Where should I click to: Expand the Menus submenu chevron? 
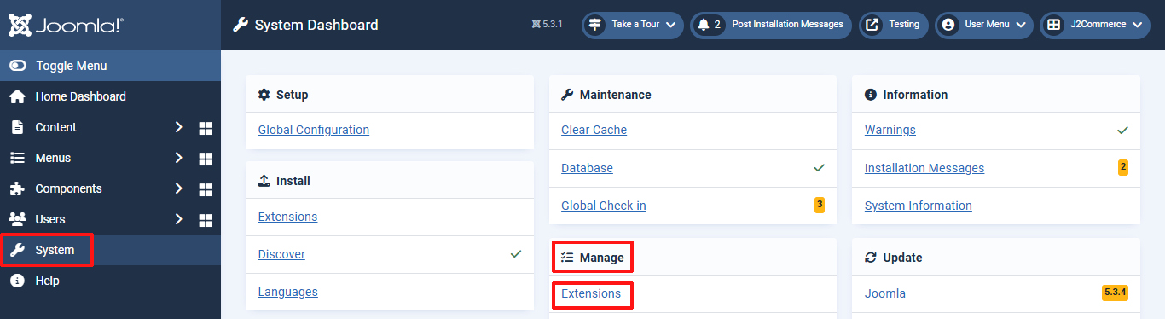pyautogui.click(x=178, y=158)
